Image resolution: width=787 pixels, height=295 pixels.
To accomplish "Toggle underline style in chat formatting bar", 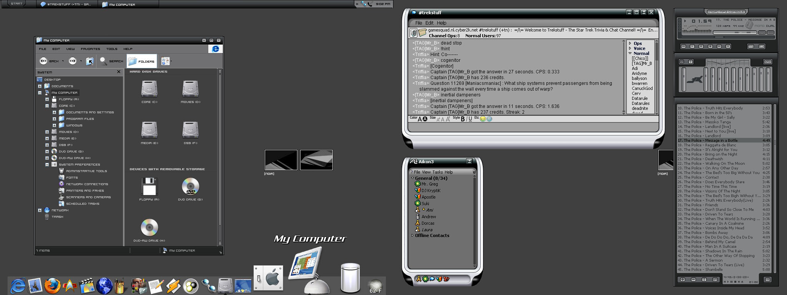I will [x=470, y=119].
